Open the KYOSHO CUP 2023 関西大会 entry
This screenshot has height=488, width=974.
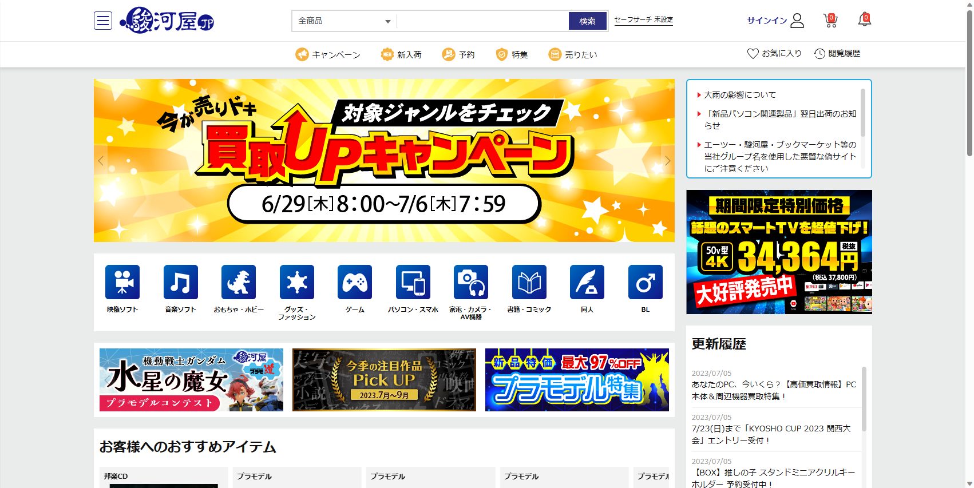pos(771,434)
